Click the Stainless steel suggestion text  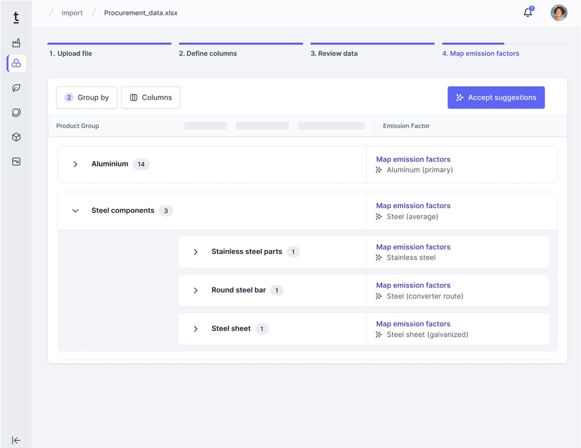coord(411,257)
